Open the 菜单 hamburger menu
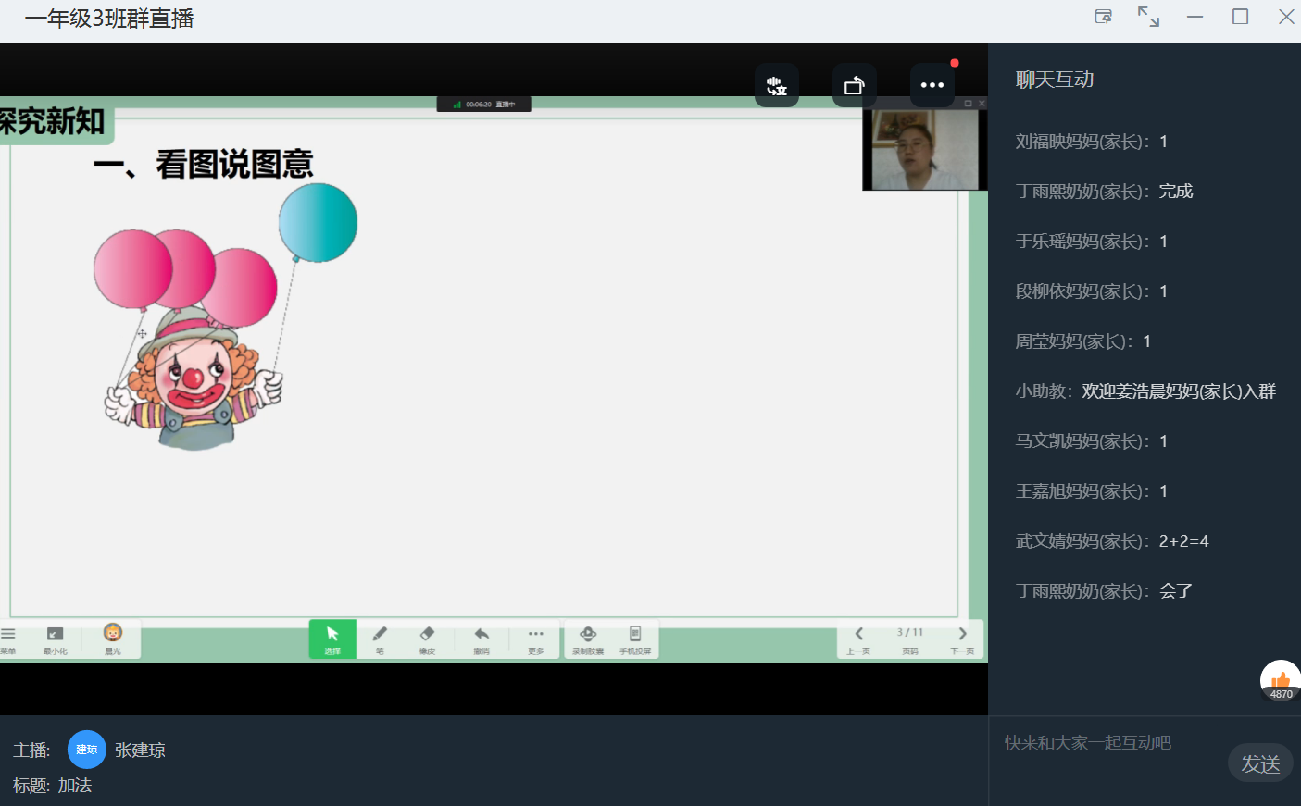 pyautogui.click(x=8, y=639)
